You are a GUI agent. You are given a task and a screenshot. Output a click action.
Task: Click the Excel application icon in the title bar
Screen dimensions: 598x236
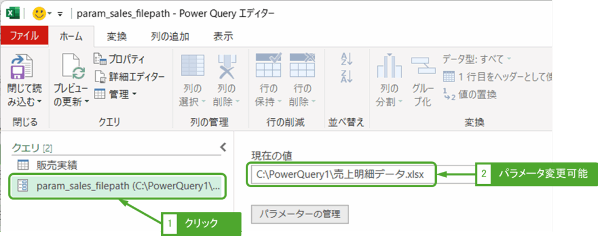click(13, 14)
